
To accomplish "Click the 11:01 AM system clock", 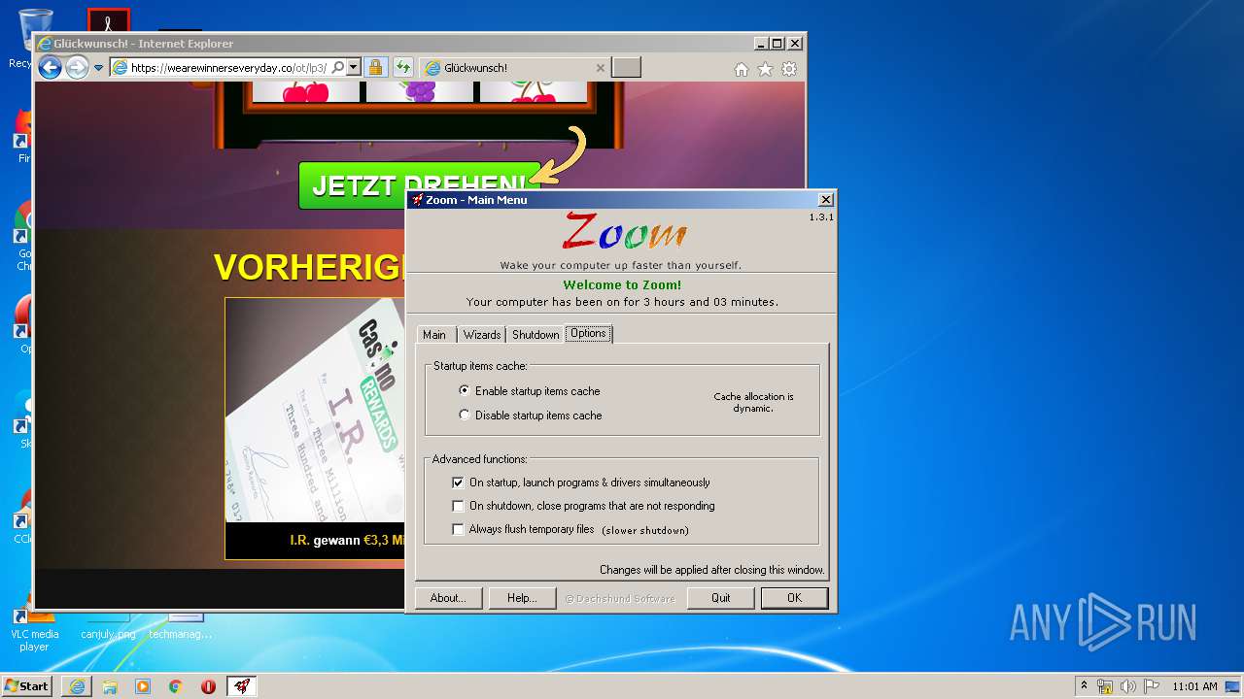I will 1194,686.
